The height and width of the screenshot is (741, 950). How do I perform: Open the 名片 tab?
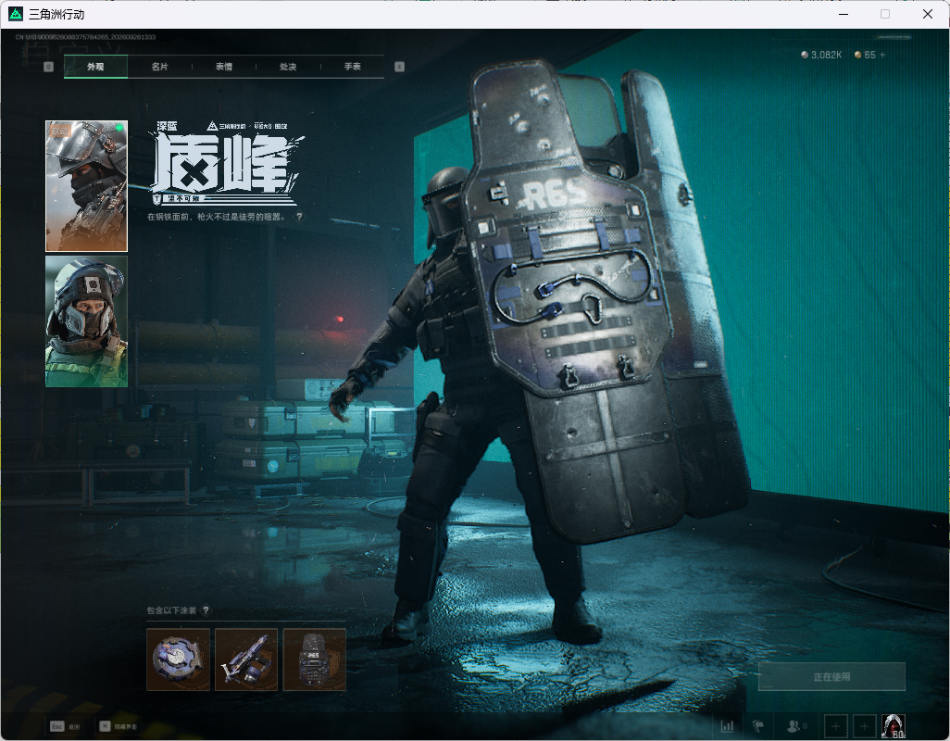coord(160,67)
